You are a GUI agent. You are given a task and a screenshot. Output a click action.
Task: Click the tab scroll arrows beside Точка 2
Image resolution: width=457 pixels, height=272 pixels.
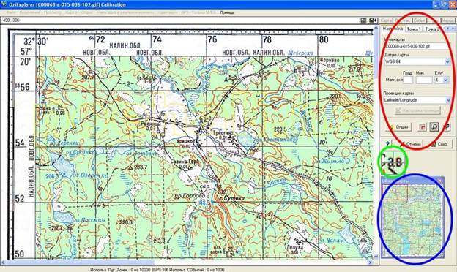[451, 29]
